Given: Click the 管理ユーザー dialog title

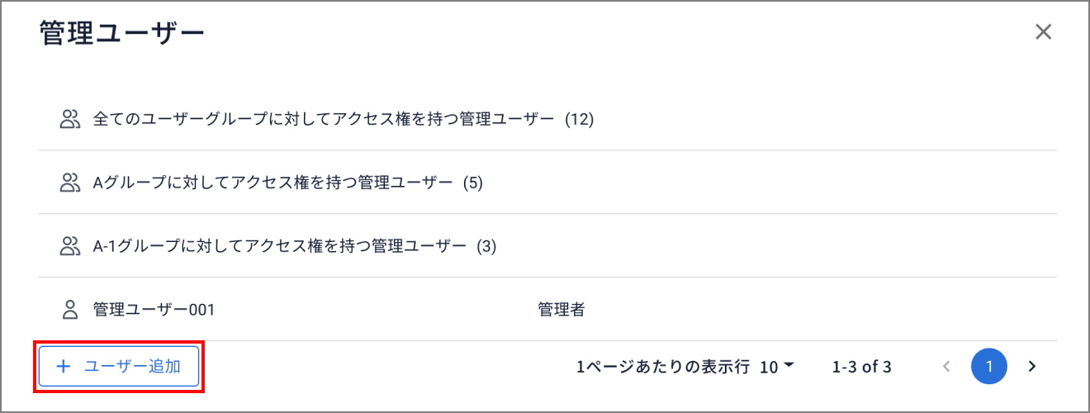Looking at the screenshot, I should 122,33.
